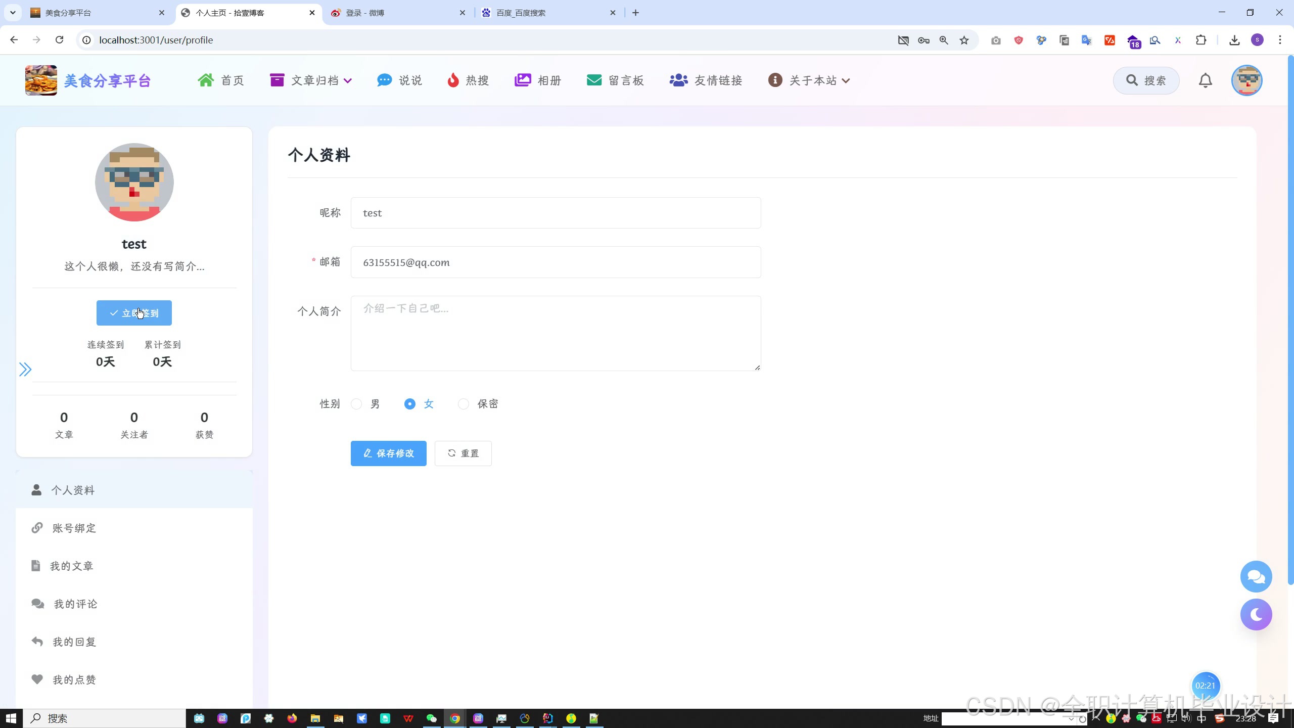
Task: Bookmark this page with star icon
Action: coord(964,40)
